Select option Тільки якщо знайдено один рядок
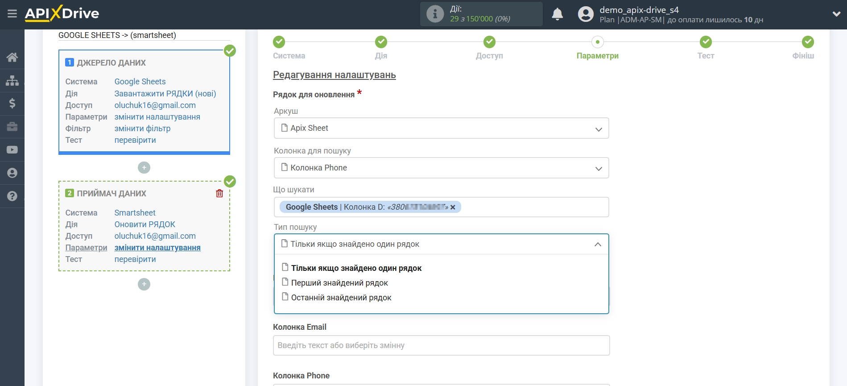Viewport: 847px width, 386px height. (356, 268)
